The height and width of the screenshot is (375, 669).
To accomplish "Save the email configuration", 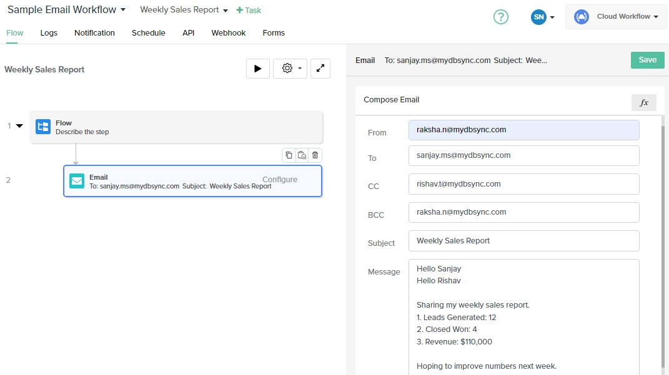I will click(647, 60).
